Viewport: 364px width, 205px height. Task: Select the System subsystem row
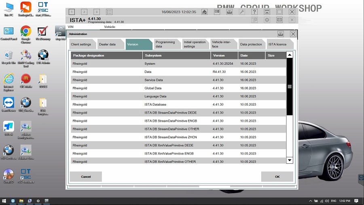(x=178, y=63)
